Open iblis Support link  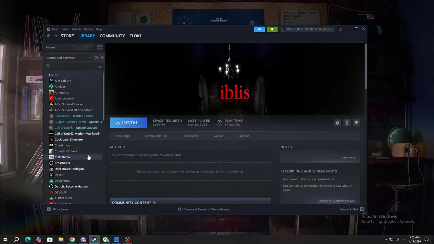coord(243,136)
